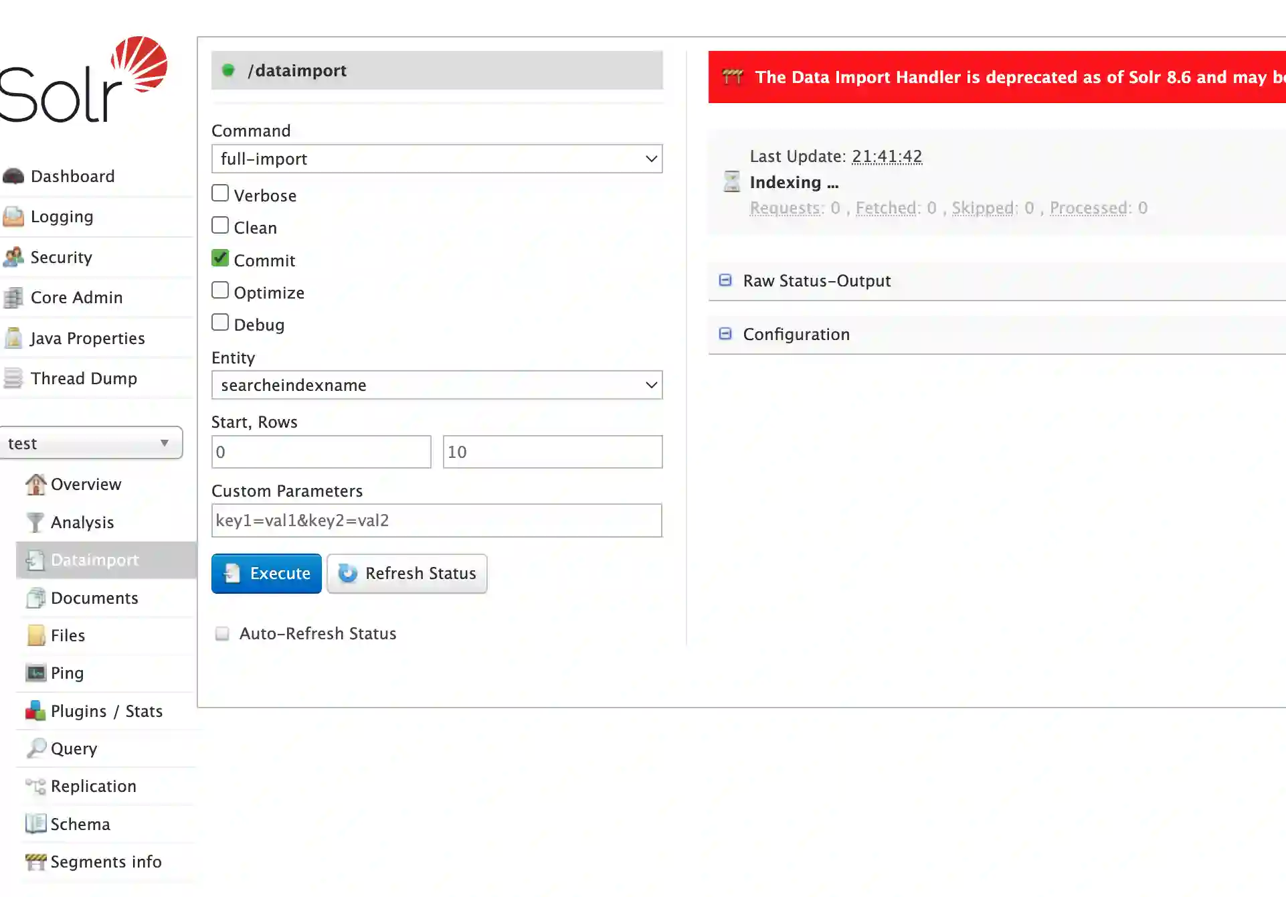Enable the Verbose checkbox
This screenshot has width=1286, height=897.
(x=220, y=193)
